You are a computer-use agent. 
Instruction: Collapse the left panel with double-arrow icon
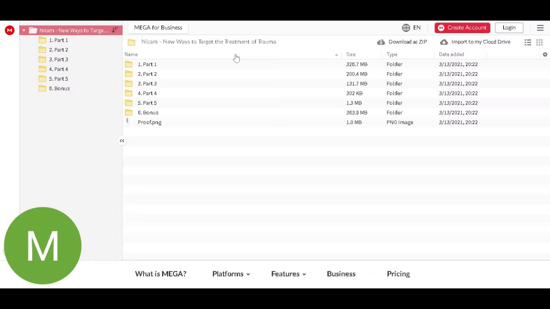122,141
